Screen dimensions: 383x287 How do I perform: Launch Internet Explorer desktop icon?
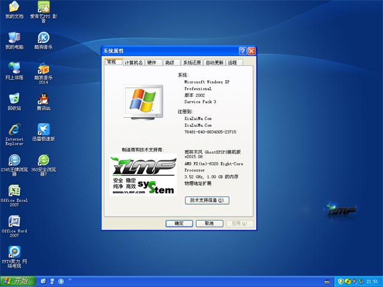pyautogui.click(x=14, y=129)
